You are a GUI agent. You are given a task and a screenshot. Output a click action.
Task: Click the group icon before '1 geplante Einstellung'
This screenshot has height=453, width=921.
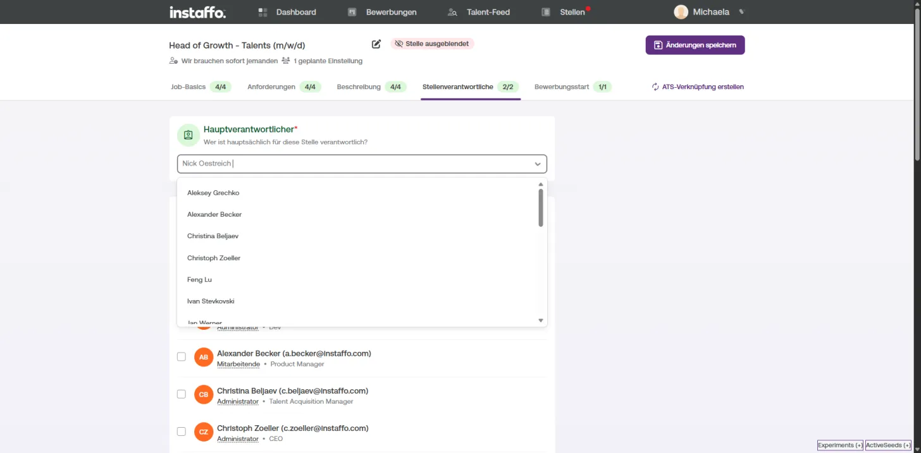(x=286, y=61)
